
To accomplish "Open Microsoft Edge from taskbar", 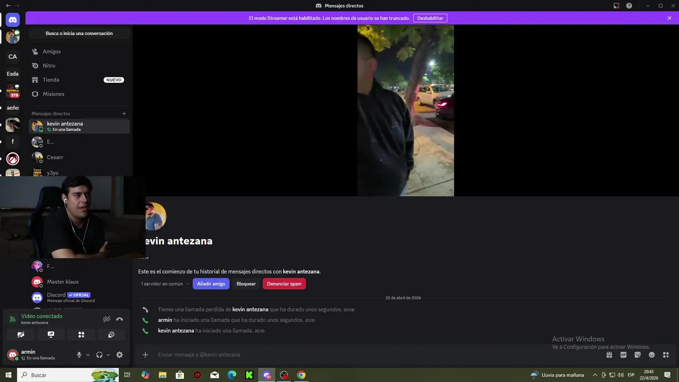I will click(232, 375).
